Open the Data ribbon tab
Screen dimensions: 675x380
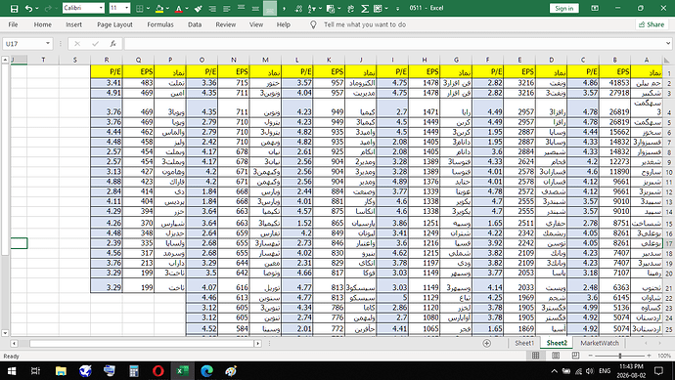point(195,24)
